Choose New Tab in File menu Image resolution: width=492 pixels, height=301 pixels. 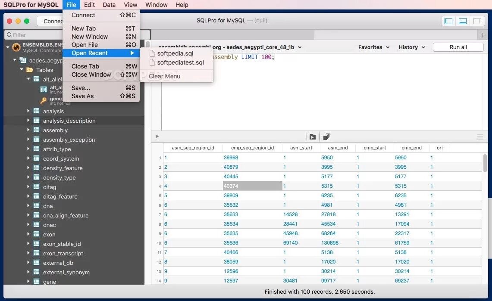coord(101,28)
